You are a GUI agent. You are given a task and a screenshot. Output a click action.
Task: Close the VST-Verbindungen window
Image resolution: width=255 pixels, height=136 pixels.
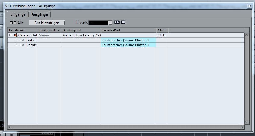coord(250,6)
